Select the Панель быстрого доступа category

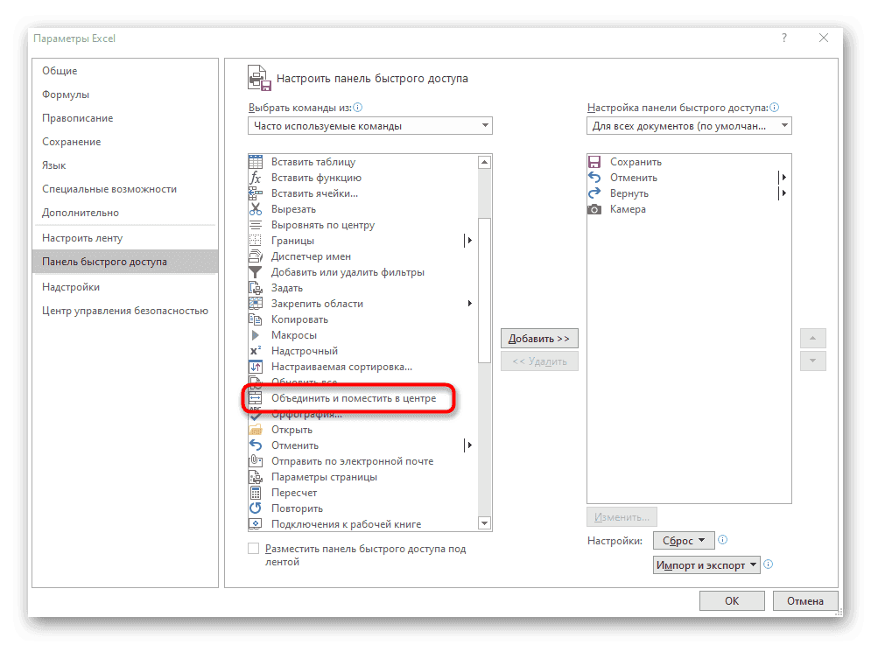(125, 261)
